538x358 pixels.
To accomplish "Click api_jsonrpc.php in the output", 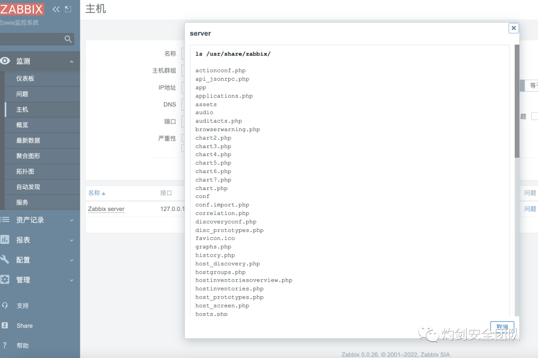I will point(222,79).
